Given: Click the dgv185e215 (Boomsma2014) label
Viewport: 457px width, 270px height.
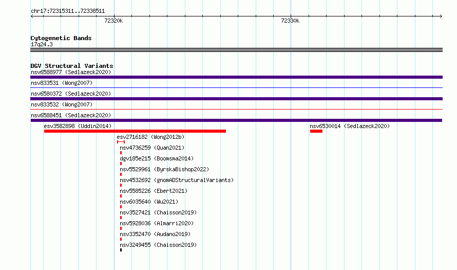Looking at the screenshot, I should tap(157, 158).
